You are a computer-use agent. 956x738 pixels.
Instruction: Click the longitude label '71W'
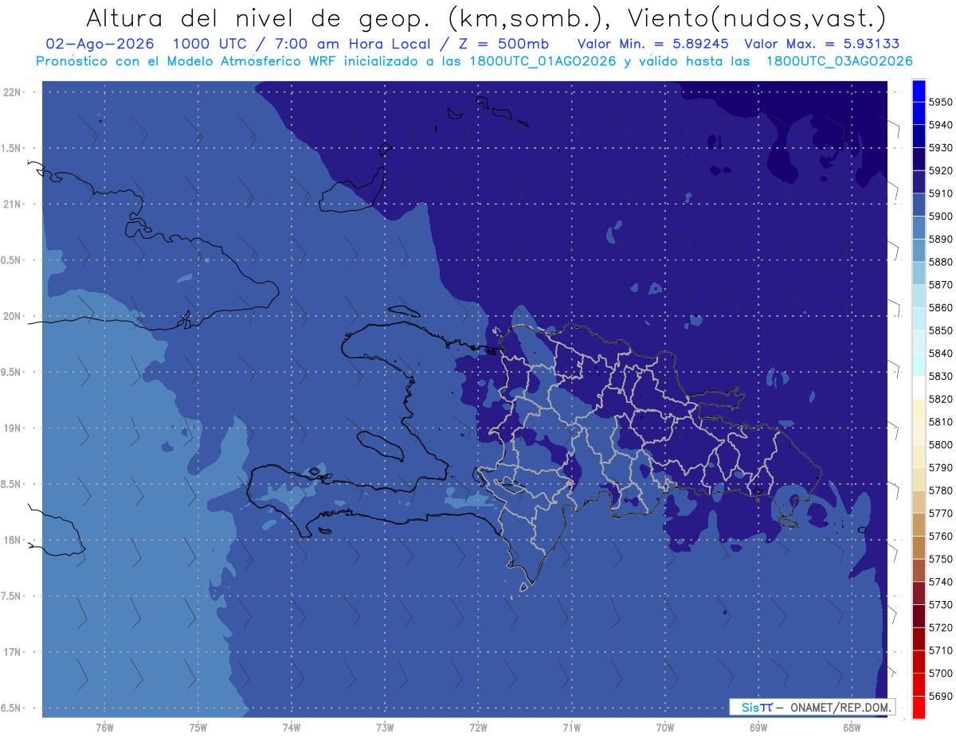click(x=571, y=728)
